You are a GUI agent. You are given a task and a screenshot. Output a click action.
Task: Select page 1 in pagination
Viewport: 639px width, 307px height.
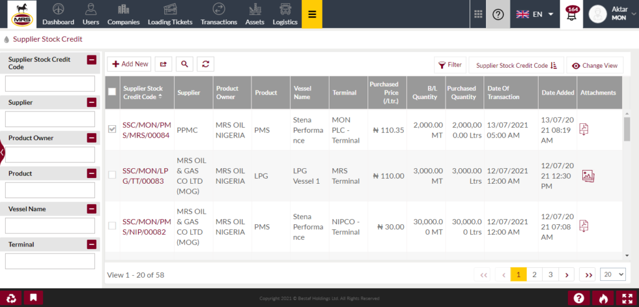pos(519,275)
